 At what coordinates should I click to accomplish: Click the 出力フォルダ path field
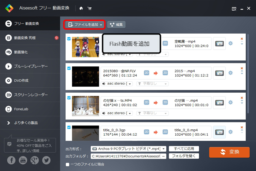tap(126, 156)
